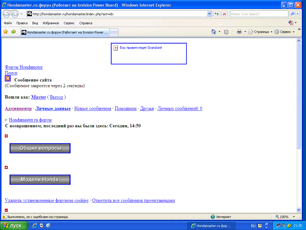Click the Админцентр link
This screenshot has width=306, height=230.
pos(18,108)
